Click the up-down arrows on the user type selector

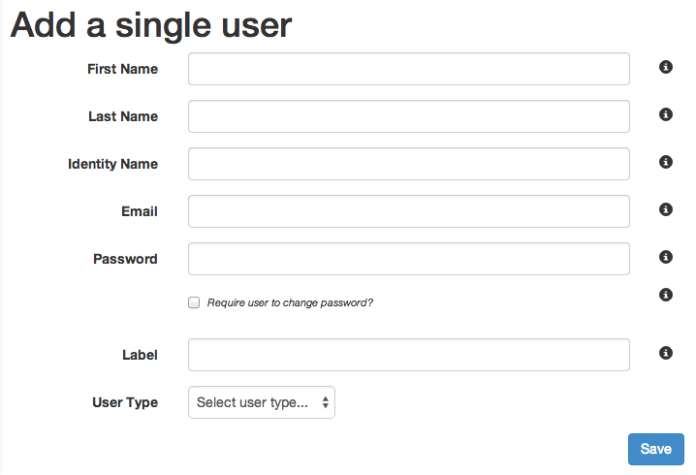coord(326,402)
